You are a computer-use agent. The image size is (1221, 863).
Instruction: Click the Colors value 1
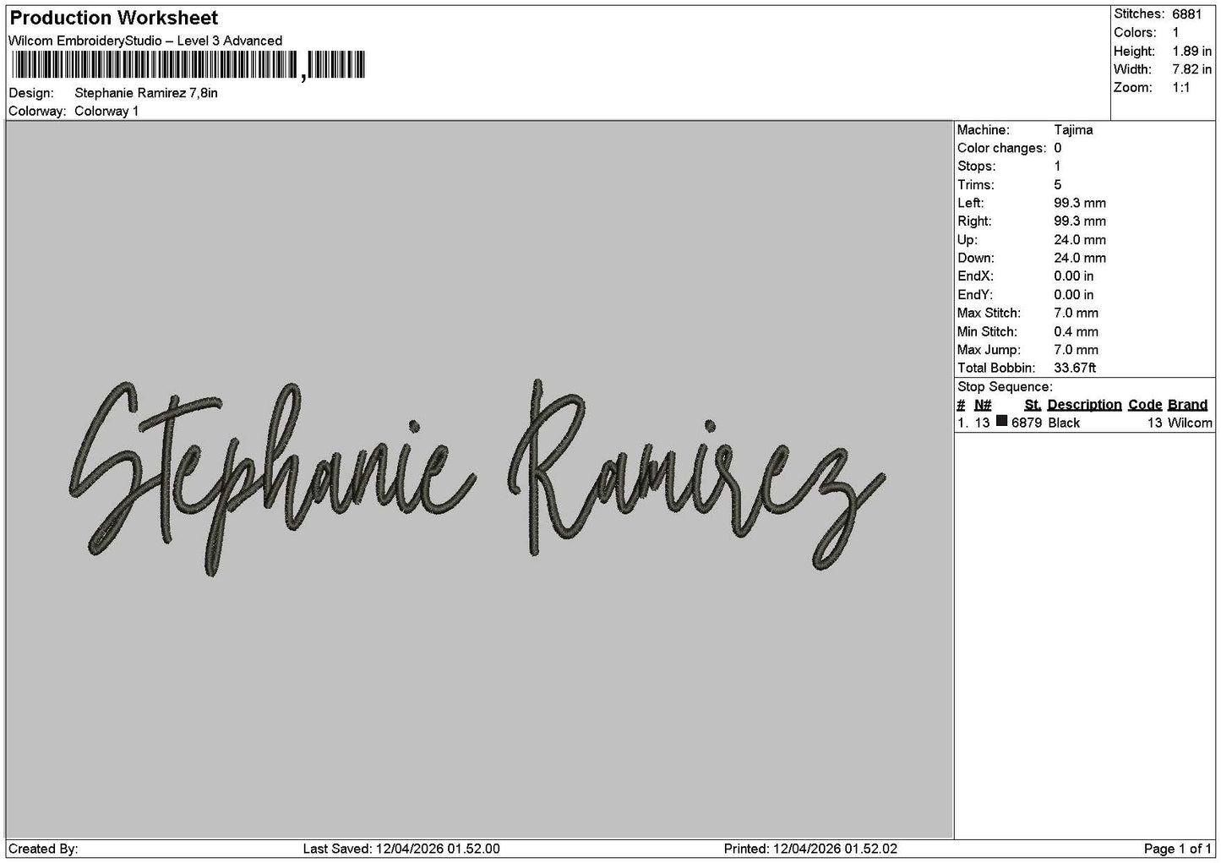point(1175,33)
